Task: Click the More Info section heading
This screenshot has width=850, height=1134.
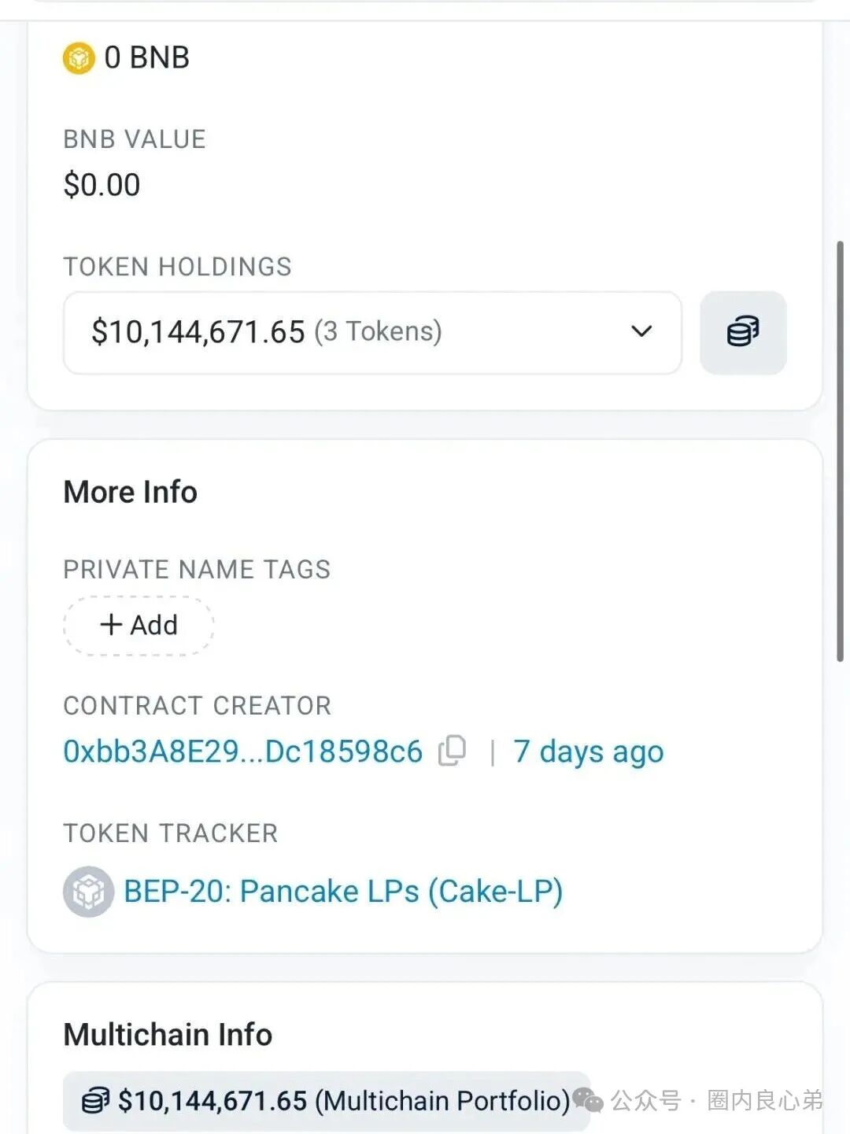Action: (131, 492)
